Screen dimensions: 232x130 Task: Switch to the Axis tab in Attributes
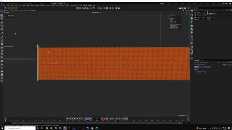click(202, 67)
